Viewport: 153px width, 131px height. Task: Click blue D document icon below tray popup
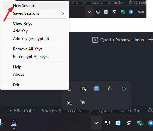click(118, 123)
